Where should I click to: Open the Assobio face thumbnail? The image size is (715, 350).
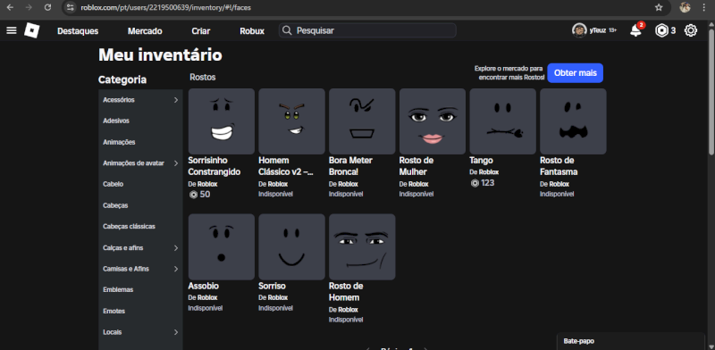point(222,247)
